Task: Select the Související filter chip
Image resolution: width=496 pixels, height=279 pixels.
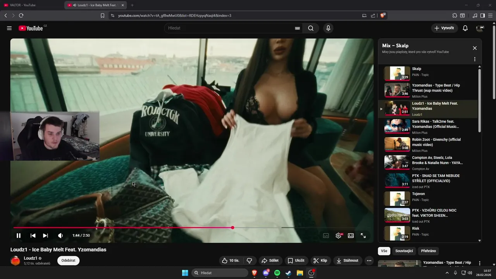Action: tap(404, 251)
